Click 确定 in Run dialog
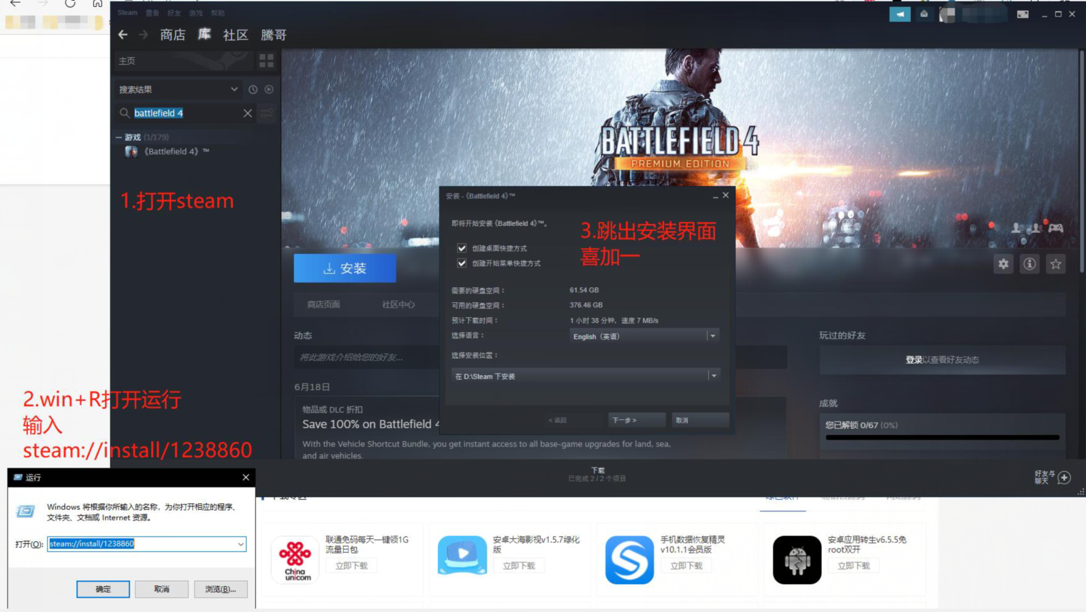Viewport: 1086px width, 612px height. coord(103,589)
